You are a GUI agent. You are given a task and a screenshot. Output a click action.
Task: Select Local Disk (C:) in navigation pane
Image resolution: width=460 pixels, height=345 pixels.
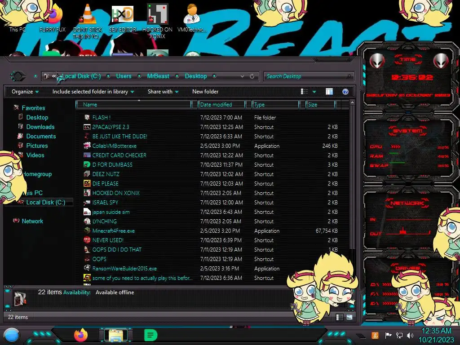click(x=46, y=202)
